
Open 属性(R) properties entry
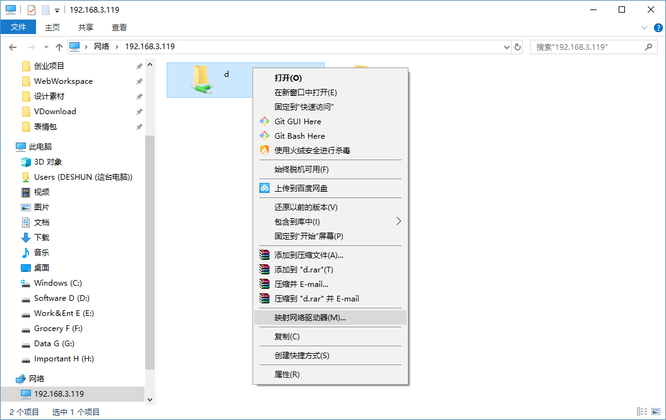coord(330,374)
